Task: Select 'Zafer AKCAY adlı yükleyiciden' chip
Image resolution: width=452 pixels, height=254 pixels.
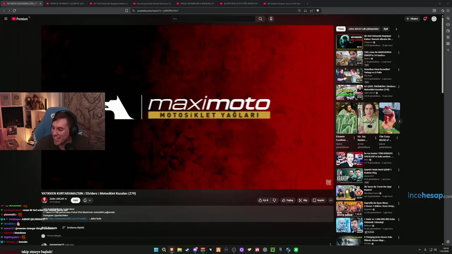Action: [363, 29]
